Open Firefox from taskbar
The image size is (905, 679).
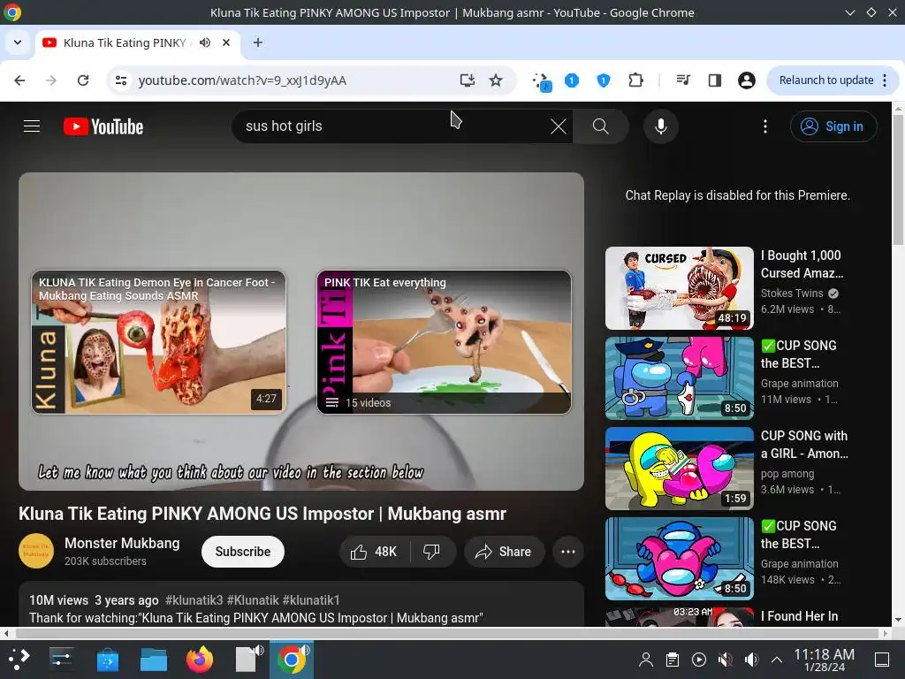coord(199,660)
